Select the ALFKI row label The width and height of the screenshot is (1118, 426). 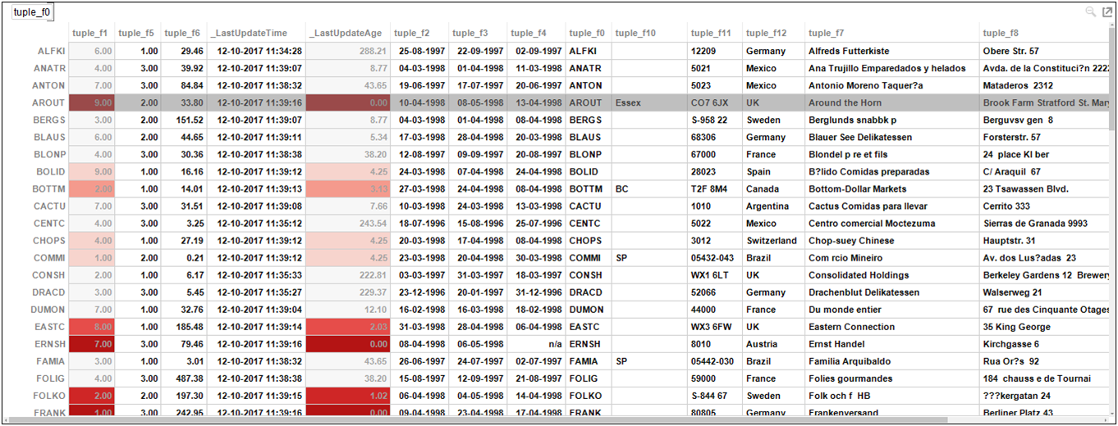[x=51, y=51]
